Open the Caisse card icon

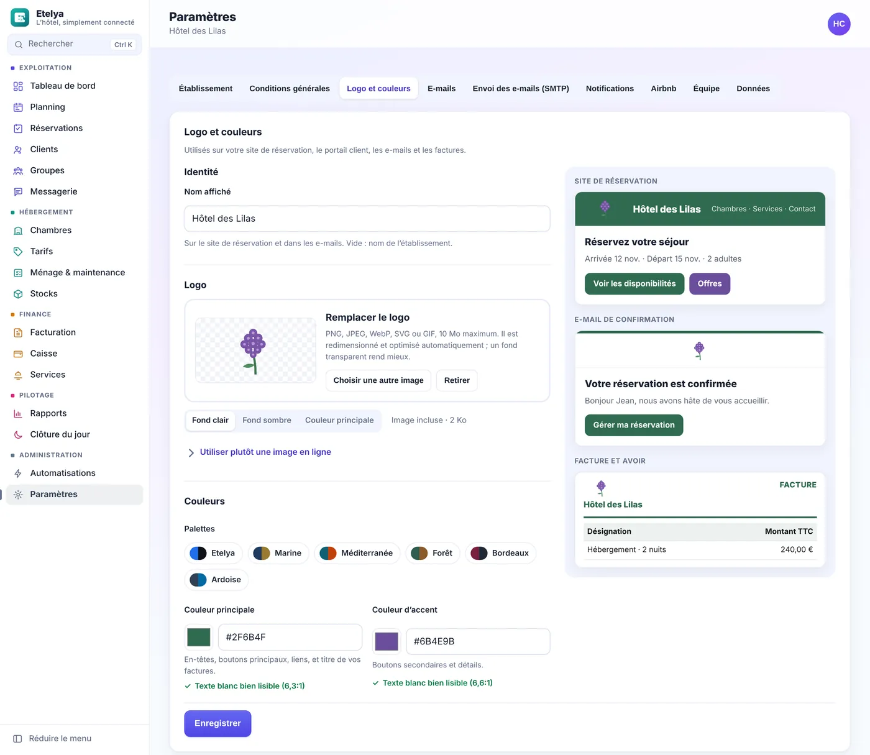pyautogui.click(x=18, y=354)
